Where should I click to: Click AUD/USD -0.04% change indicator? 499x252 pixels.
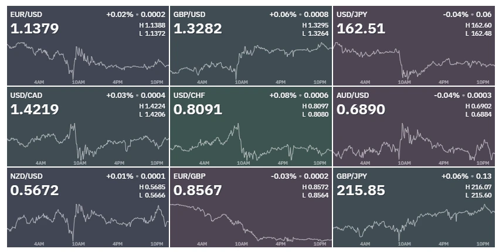pos(447,95)
